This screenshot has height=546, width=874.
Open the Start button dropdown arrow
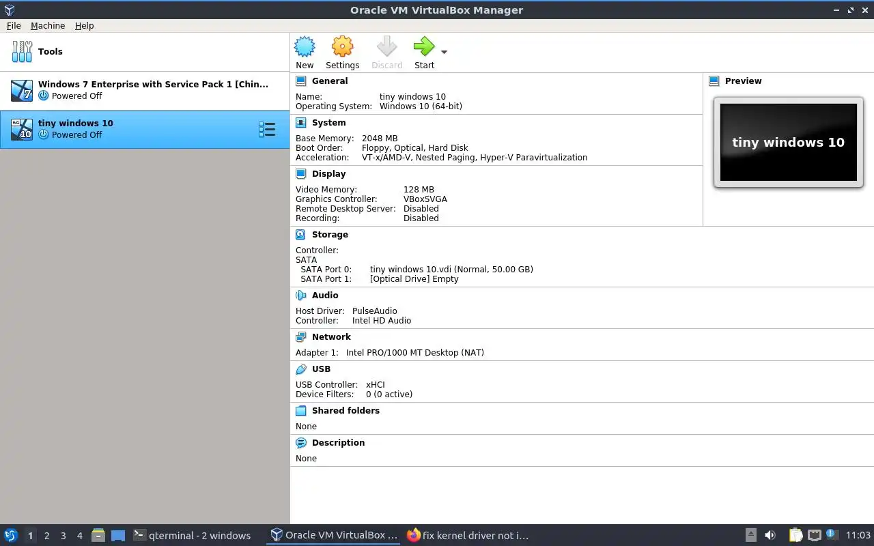click(x=444, y=52)
